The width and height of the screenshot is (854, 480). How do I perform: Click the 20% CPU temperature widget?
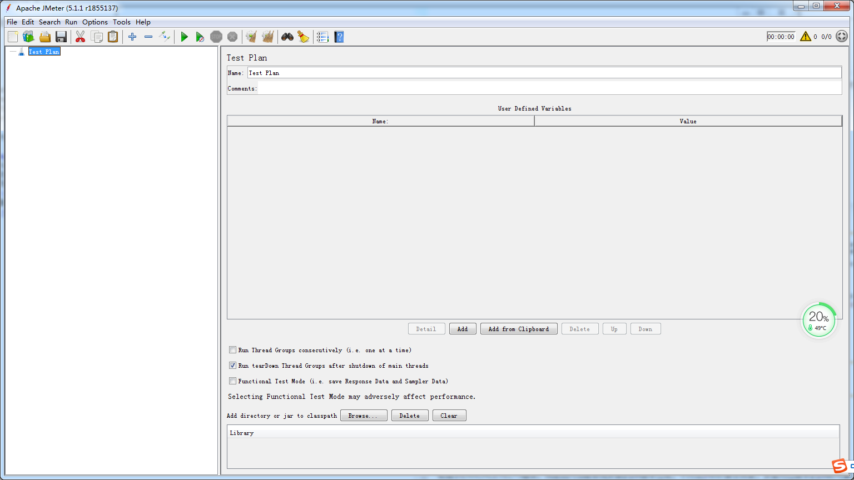coord(818,321)
